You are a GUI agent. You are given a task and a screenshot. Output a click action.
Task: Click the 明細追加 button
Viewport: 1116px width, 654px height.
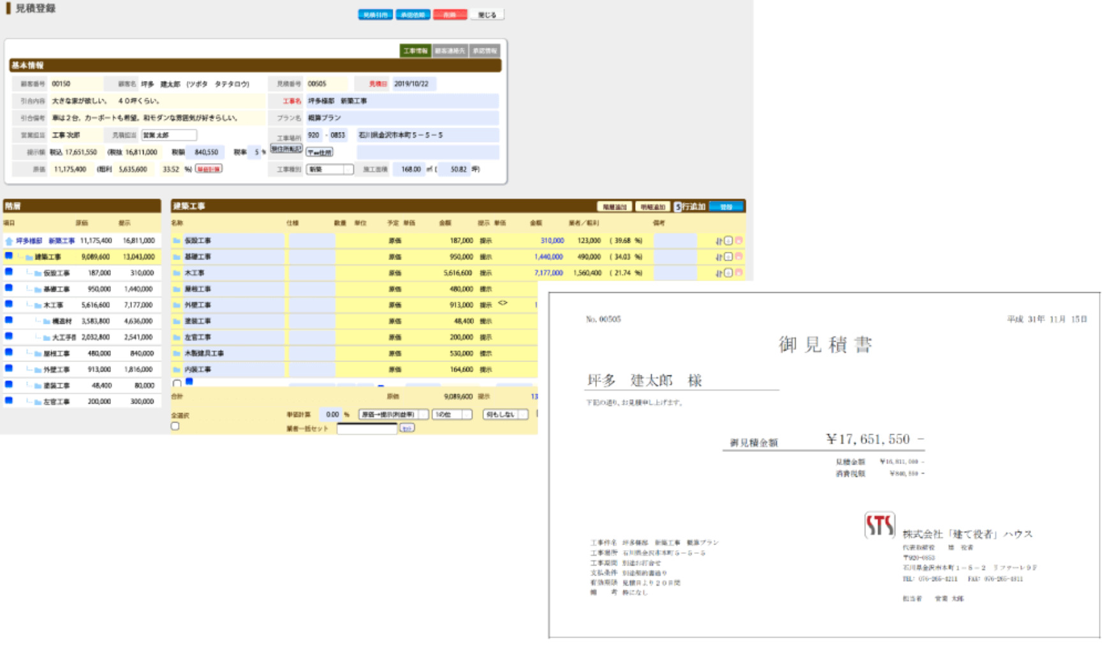coord(652,207)
